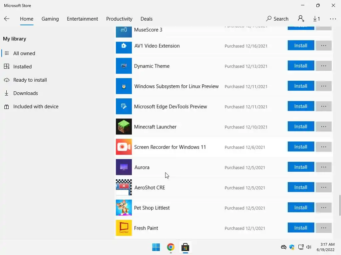
Task: Switch to the Entertainment tab
Action: pyautogui.click(x=83, y=19)
